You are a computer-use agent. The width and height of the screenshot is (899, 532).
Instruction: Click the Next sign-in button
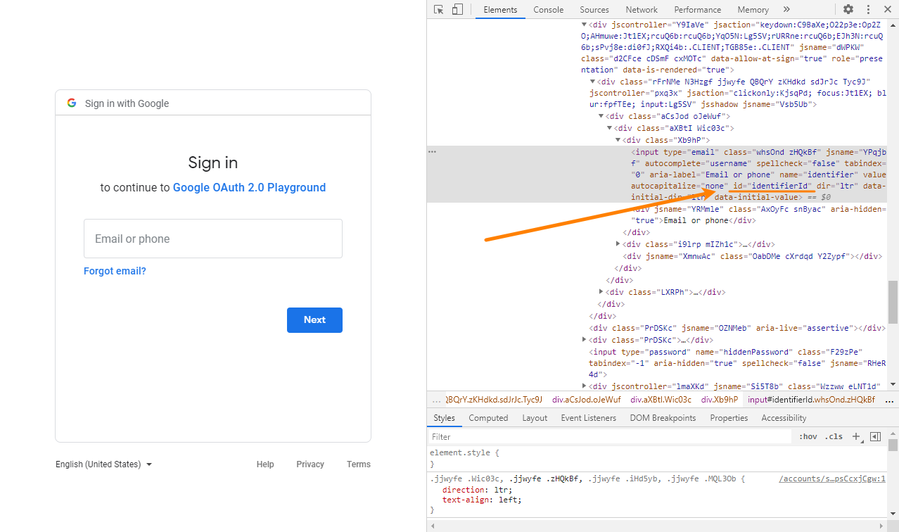[314, 319]
